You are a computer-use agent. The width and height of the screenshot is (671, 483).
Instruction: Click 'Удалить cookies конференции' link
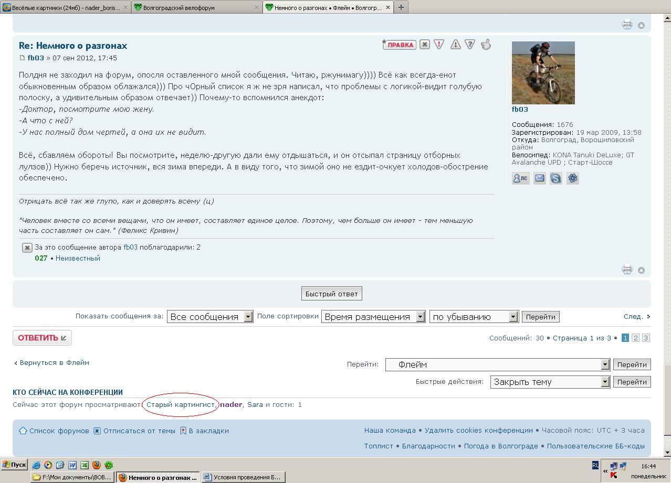coord(479,430)
